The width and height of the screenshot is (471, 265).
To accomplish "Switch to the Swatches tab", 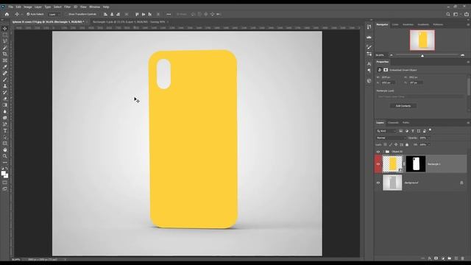I will [x=408, y=24].
